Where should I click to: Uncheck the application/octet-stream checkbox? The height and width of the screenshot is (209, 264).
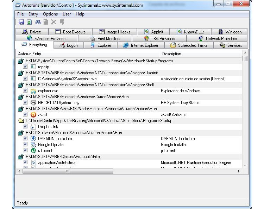click(25, 162)
